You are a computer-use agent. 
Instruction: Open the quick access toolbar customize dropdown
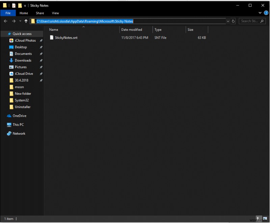[25, 5]
